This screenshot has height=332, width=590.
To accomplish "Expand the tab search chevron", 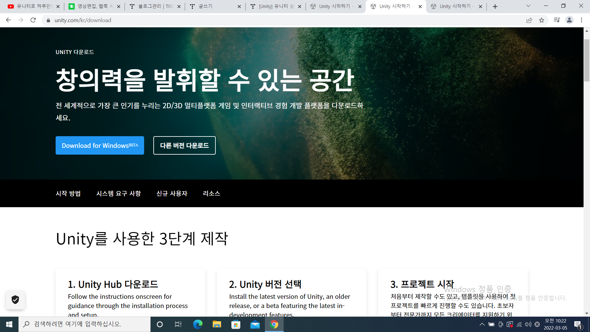I will coord(528,6).
